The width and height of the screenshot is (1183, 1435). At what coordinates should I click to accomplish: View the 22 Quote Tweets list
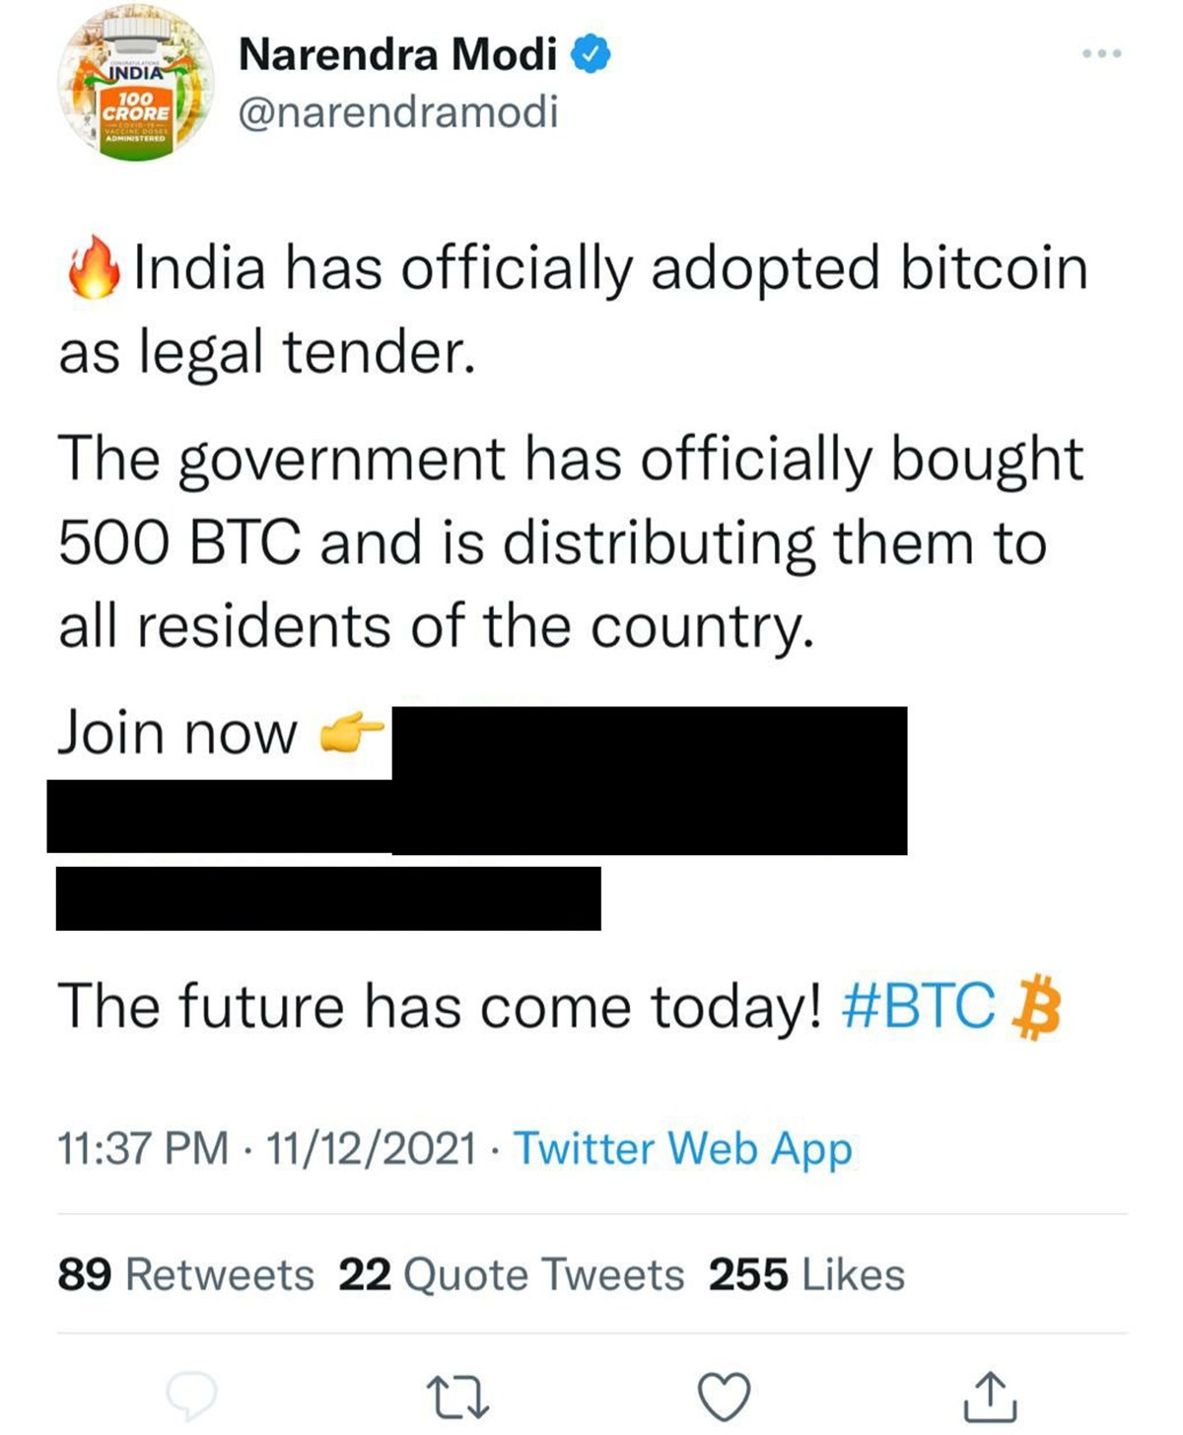511,1274
